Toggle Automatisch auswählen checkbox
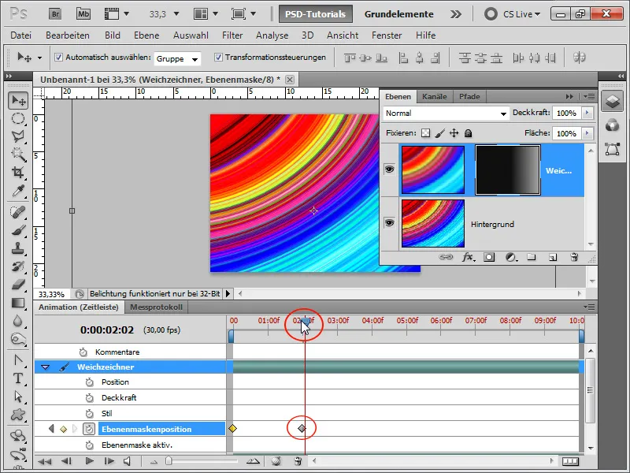Image resolution: width=630 pixels, height=473 pixels. (58, 58)
